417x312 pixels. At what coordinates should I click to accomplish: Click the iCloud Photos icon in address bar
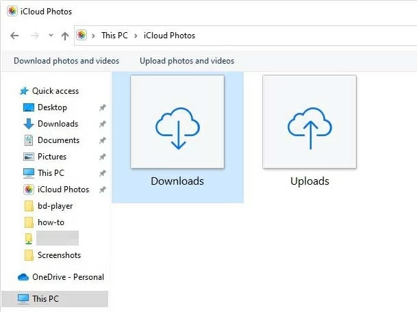click(83, 36)
